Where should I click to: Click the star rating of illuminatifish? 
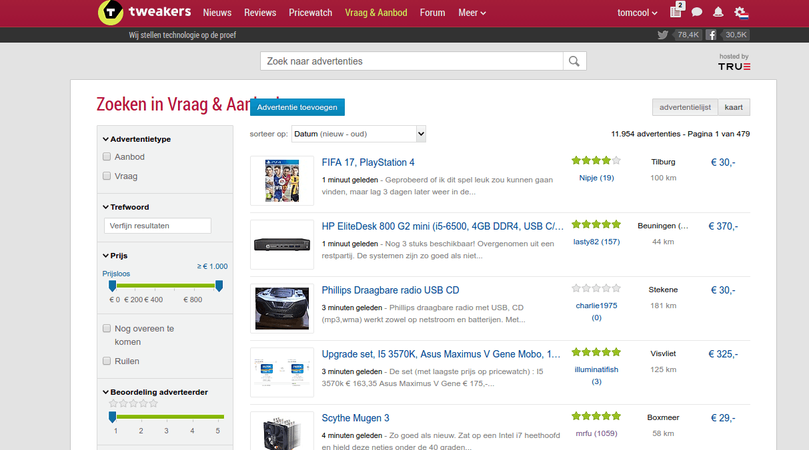(x=596, y=352)
